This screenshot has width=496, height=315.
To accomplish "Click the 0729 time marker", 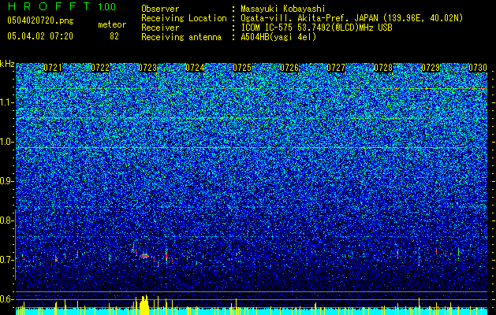I will pos(431,68).
